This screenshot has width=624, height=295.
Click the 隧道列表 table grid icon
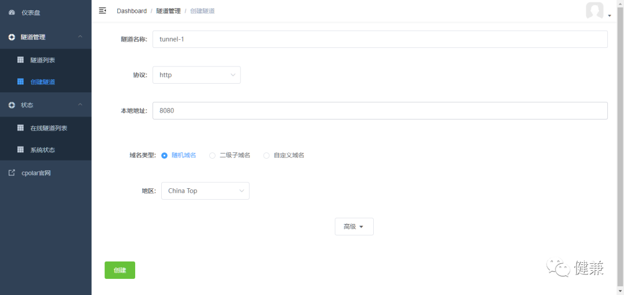[20, 59]
